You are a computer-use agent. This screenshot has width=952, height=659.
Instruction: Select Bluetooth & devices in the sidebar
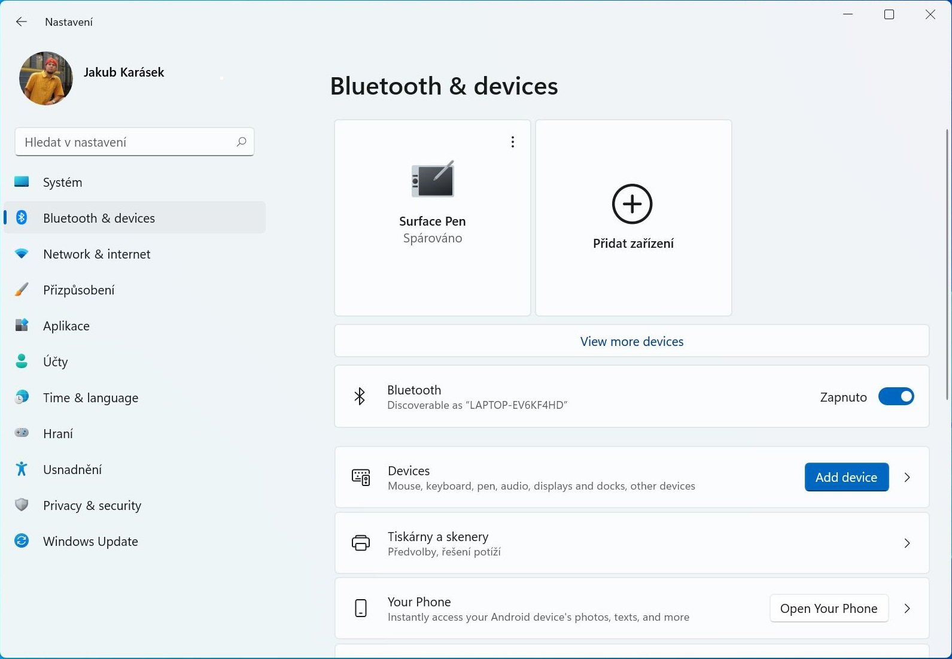tap(135, 218)
